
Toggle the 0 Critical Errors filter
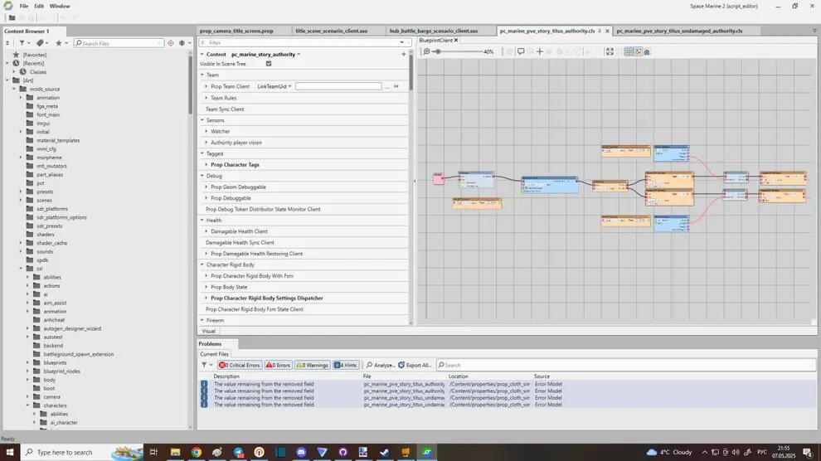pyautogui.click(x=240, y=365)
